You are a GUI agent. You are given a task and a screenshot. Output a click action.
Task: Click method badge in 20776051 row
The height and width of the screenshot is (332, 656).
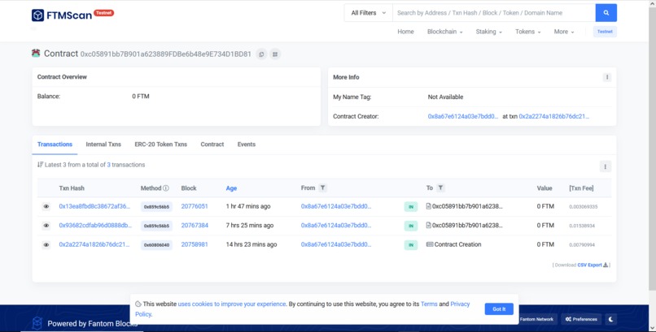coord(156,207)
